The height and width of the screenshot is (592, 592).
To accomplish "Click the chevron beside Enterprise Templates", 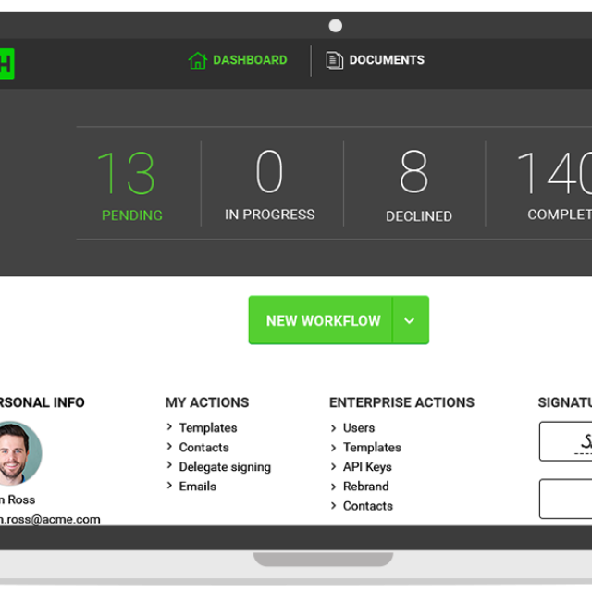I will point(334,448).
